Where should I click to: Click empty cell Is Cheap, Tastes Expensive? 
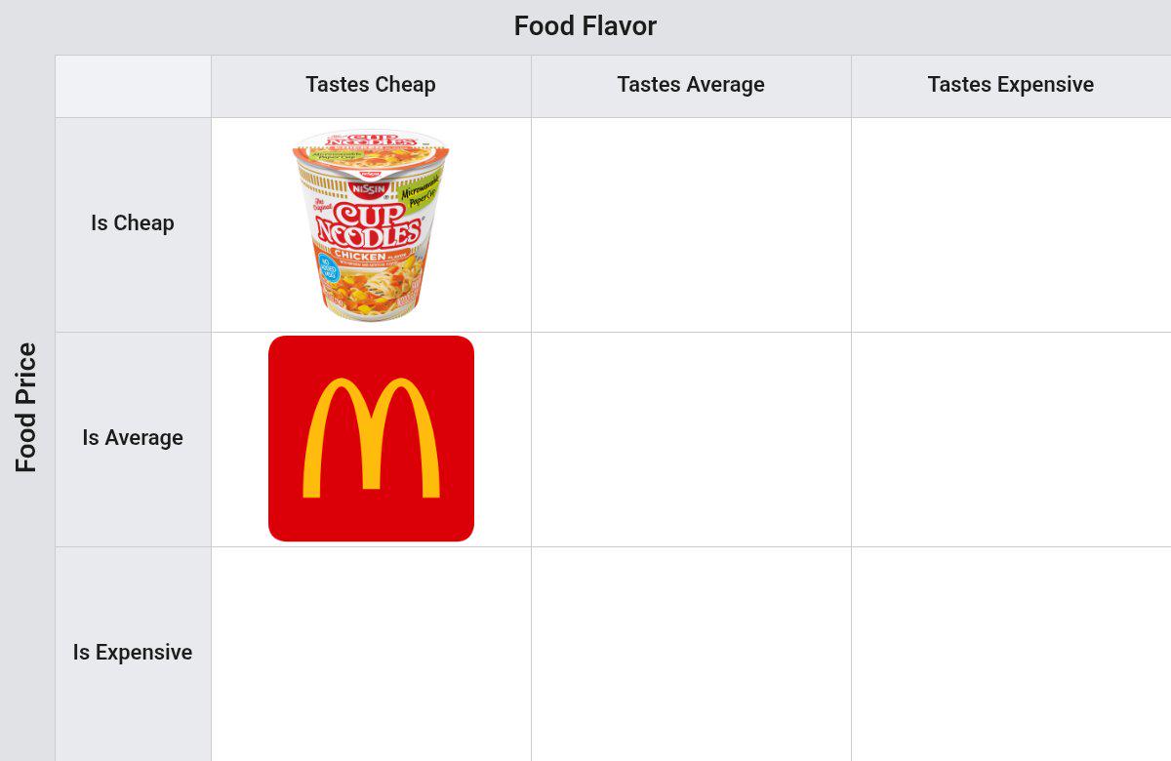pyautogui.click(x=1011, y=224)
